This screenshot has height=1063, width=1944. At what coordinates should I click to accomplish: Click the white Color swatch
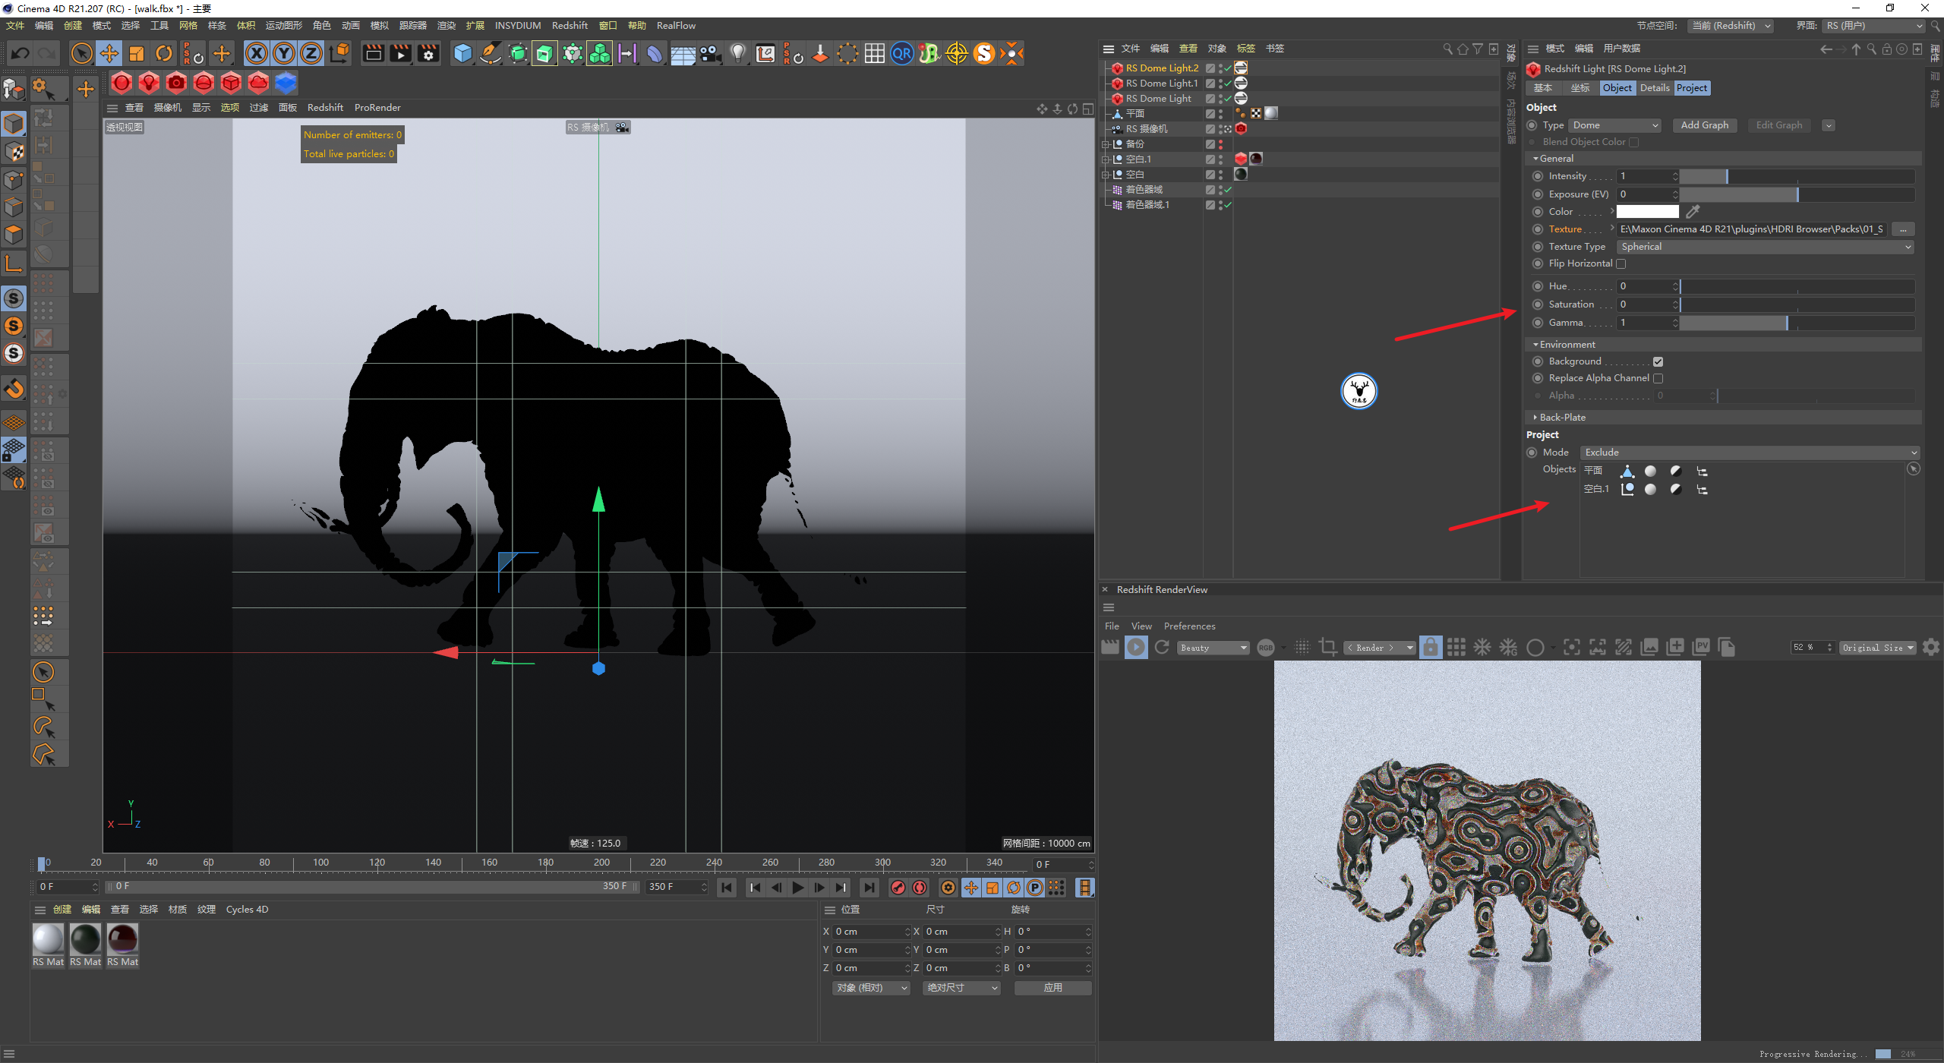coord(1647,212)
